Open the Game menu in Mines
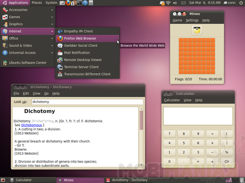The image size is (245, 183). point(177,20)
